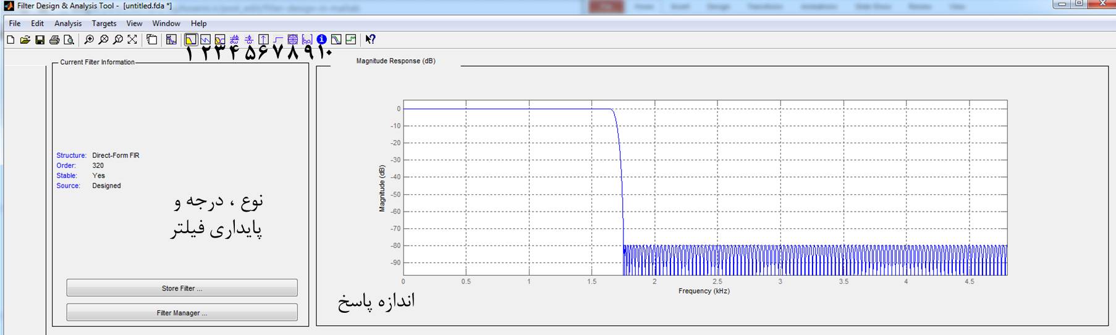Display the Group Delay response
Viewport: 1116px width, 335px height.
coord(234,39)
